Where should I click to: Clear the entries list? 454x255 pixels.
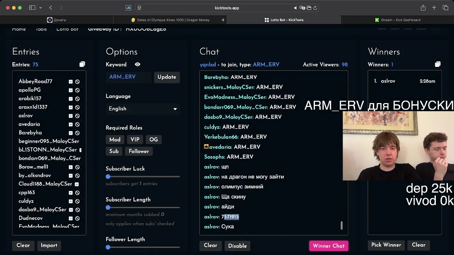click(x=23, y=245)
